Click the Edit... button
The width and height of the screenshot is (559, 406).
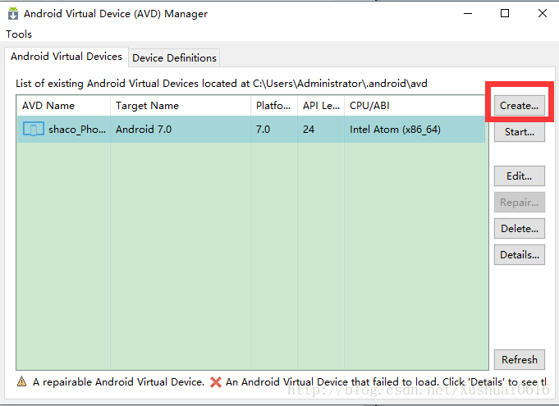[519, 176]
